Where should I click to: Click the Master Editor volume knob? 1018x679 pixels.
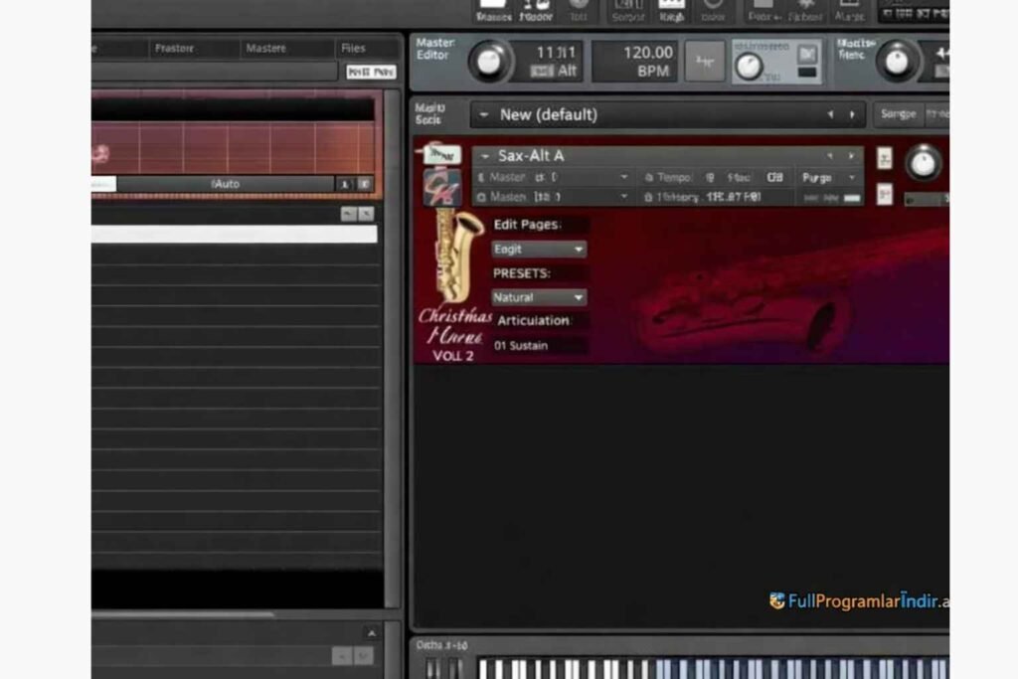tap(489, 62)
